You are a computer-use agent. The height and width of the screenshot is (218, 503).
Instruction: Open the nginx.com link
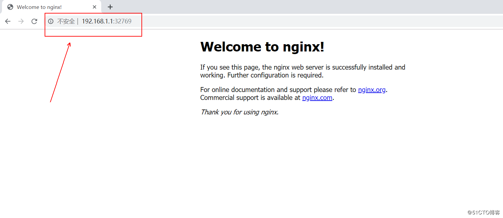click(x=317, y=98)
